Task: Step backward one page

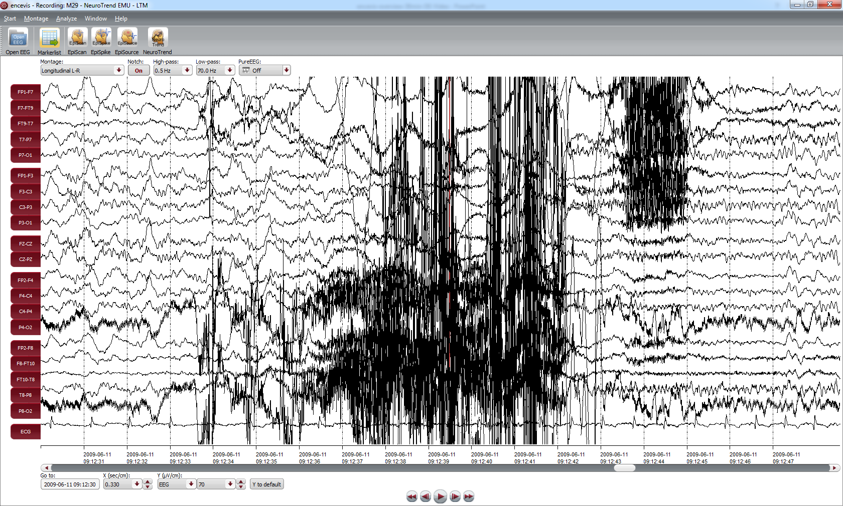Action: 426,496
